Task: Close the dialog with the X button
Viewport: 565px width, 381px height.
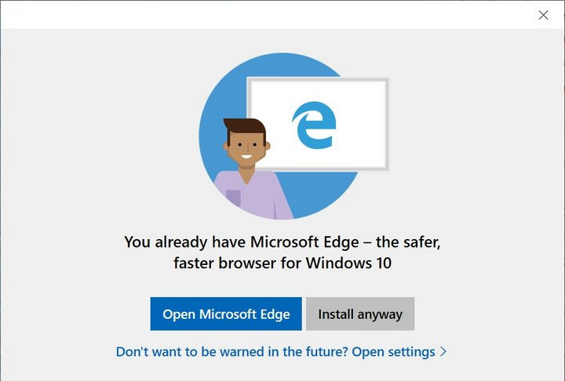Action: (543, 15)
